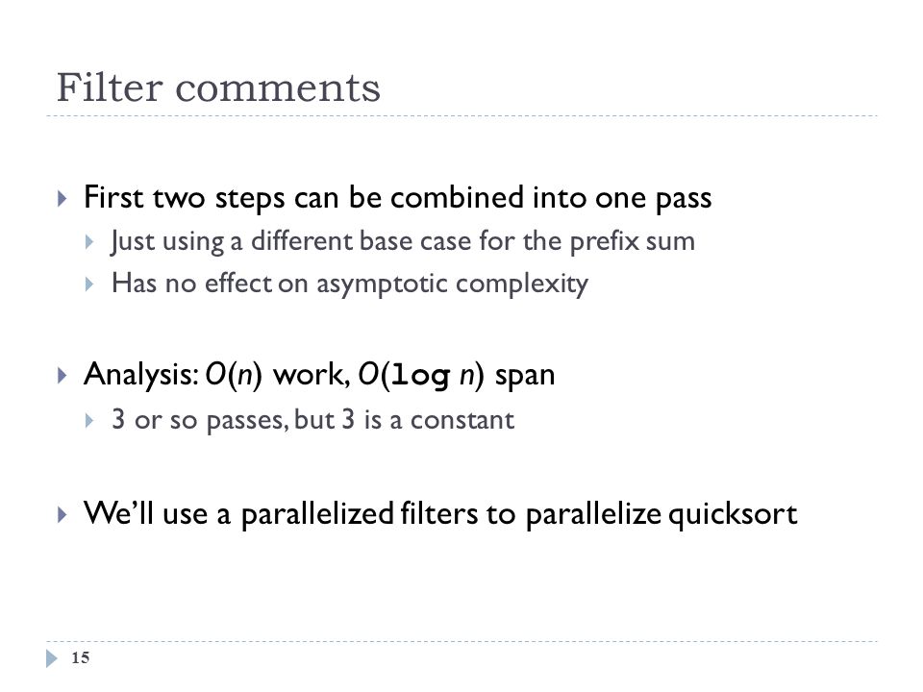Click the slide number 15 in footer
The image size is (923, 692).
[80, 657]
